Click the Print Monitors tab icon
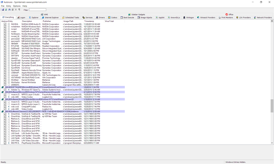 219,17
